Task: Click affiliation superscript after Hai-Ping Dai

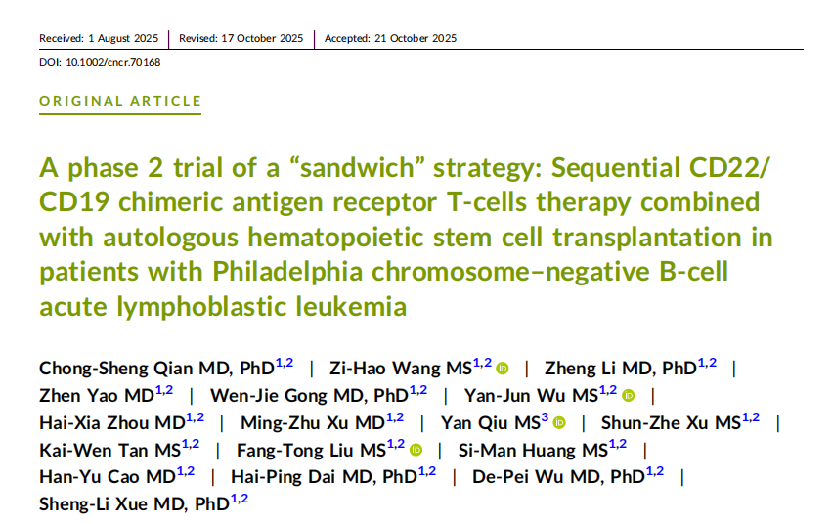Action: click(427, 471)
